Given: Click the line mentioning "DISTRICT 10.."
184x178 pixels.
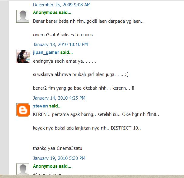Looking at the screenshot, I should point(87,128).
